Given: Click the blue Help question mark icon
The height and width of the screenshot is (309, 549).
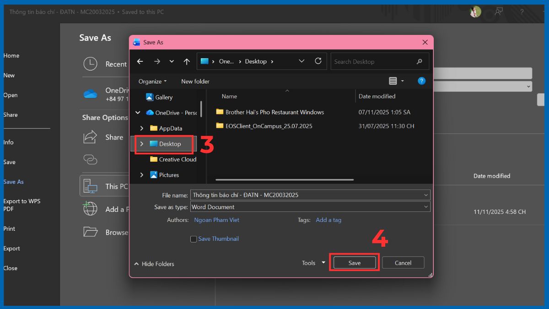Looking at the screenshot, I should (x=421, y=81).
